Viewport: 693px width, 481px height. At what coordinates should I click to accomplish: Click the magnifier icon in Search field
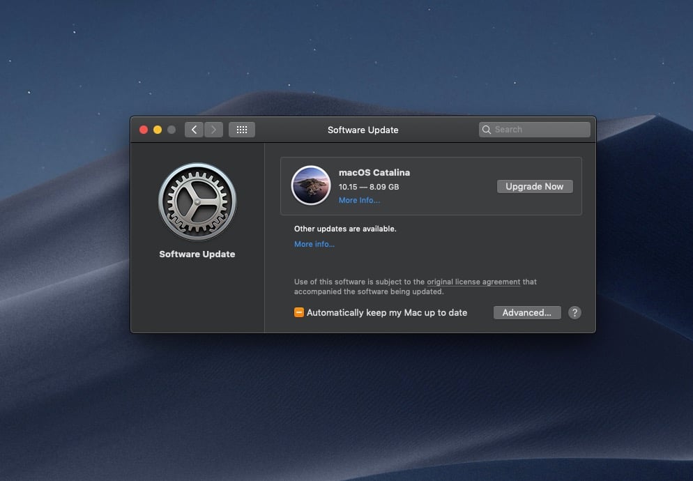point(487,130)
